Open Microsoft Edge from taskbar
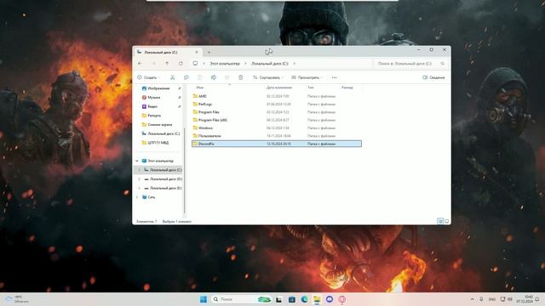Screen dimensions: 545x306 click(x=305, y=299)
